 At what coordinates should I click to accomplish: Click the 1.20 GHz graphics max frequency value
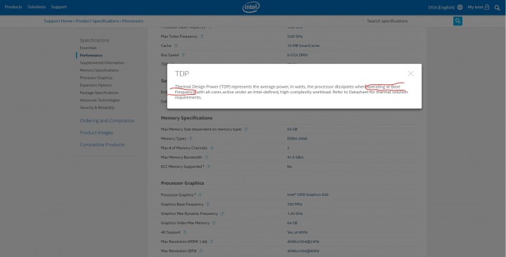point(294,213)
